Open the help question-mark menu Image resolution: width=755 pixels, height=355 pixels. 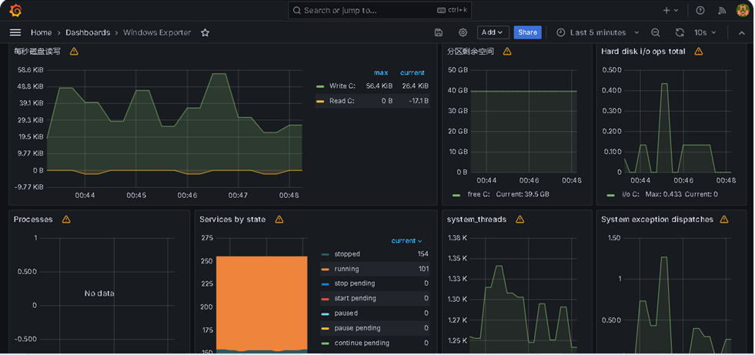[700, 10]
